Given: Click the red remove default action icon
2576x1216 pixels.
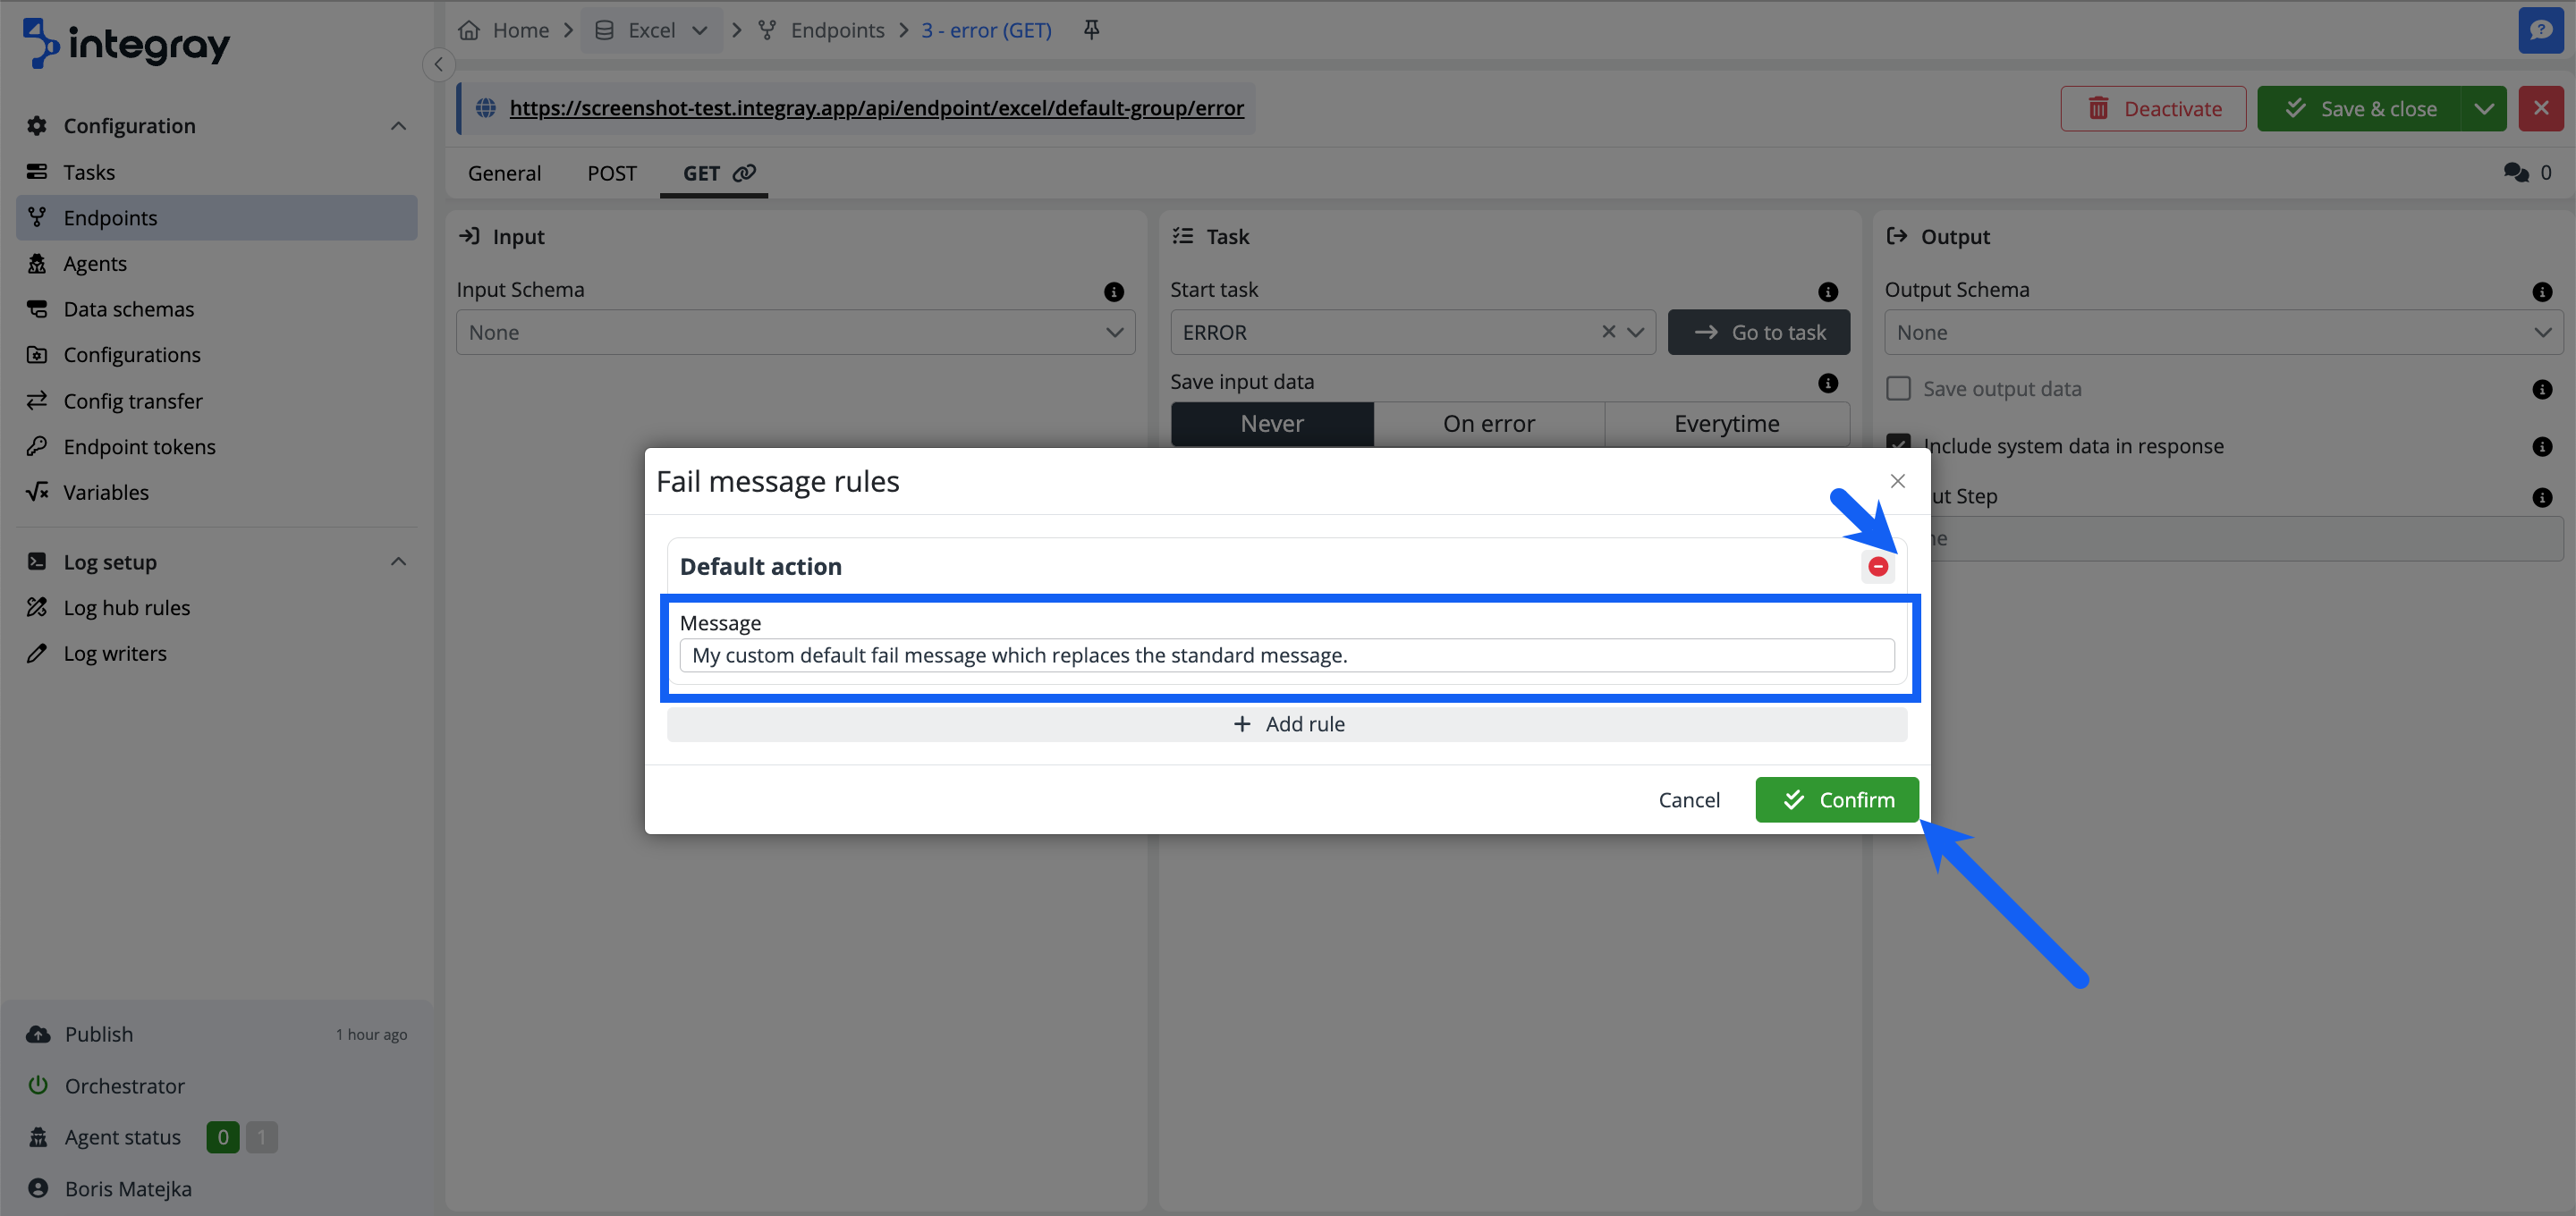Looking at the screenshot, I should click(x=1877, y=567).
